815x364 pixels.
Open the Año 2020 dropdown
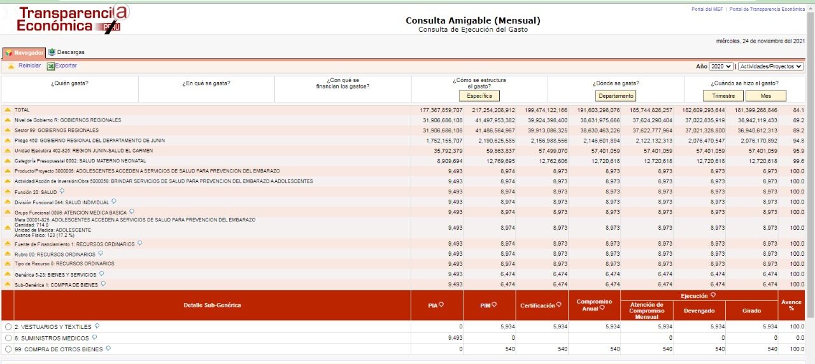721,66
